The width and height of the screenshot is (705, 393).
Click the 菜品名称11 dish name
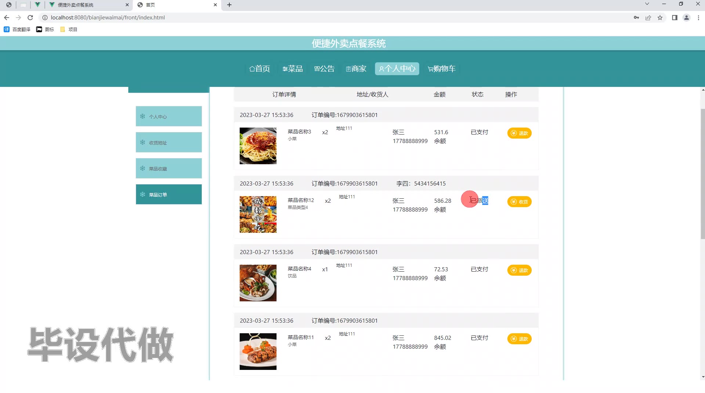pos(301,337)
